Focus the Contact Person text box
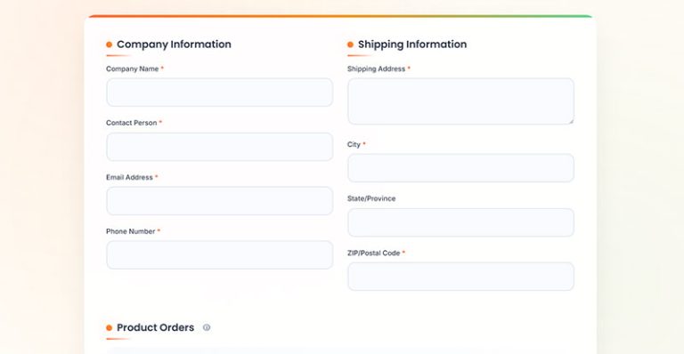Screen dimensions: 684x354 (x=219, y=147)
